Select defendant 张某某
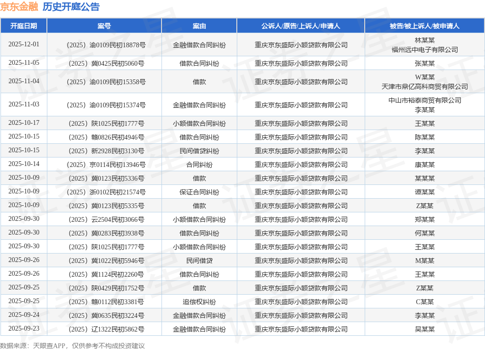The image size is (485, 350). [425, 63]
